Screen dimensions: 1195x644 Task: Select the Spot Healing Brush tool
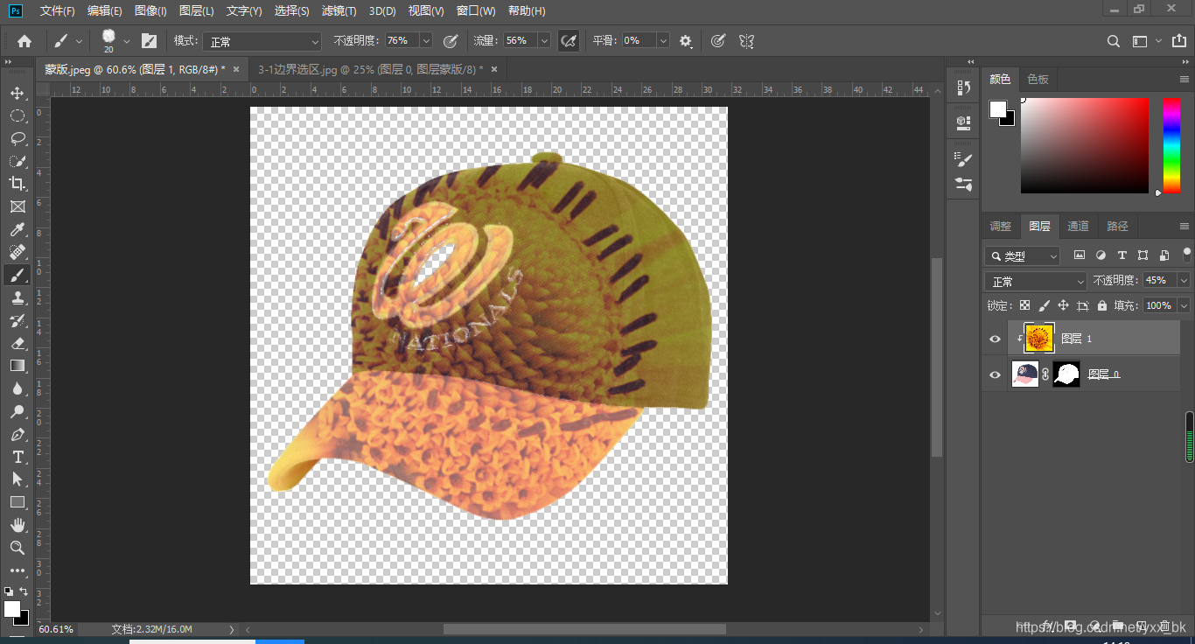pyautogui.click(x=17, y=252)
